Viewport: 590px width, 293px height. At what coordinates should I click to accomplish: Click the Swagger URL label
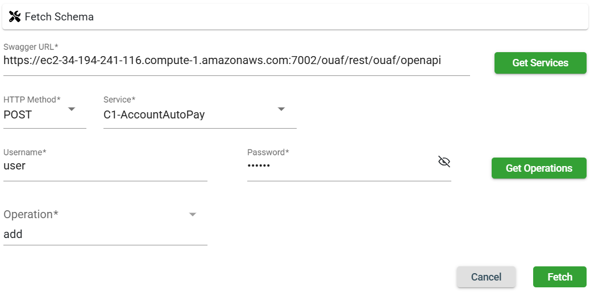31,46
